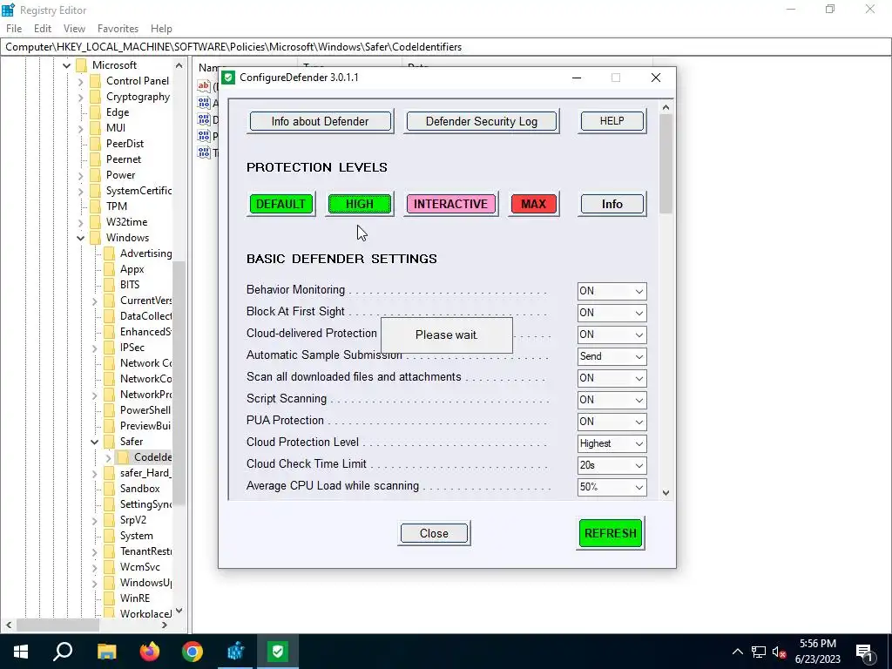Screen dimensions: 892x669
Task: Open the Favorites menu
Action: click(x=118, y=29)
